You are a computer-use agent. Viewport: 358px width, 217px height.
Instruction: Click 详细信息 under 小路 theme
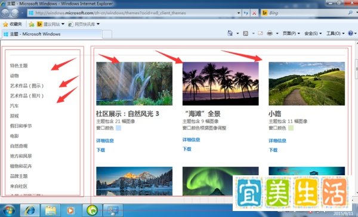point(277,141)
